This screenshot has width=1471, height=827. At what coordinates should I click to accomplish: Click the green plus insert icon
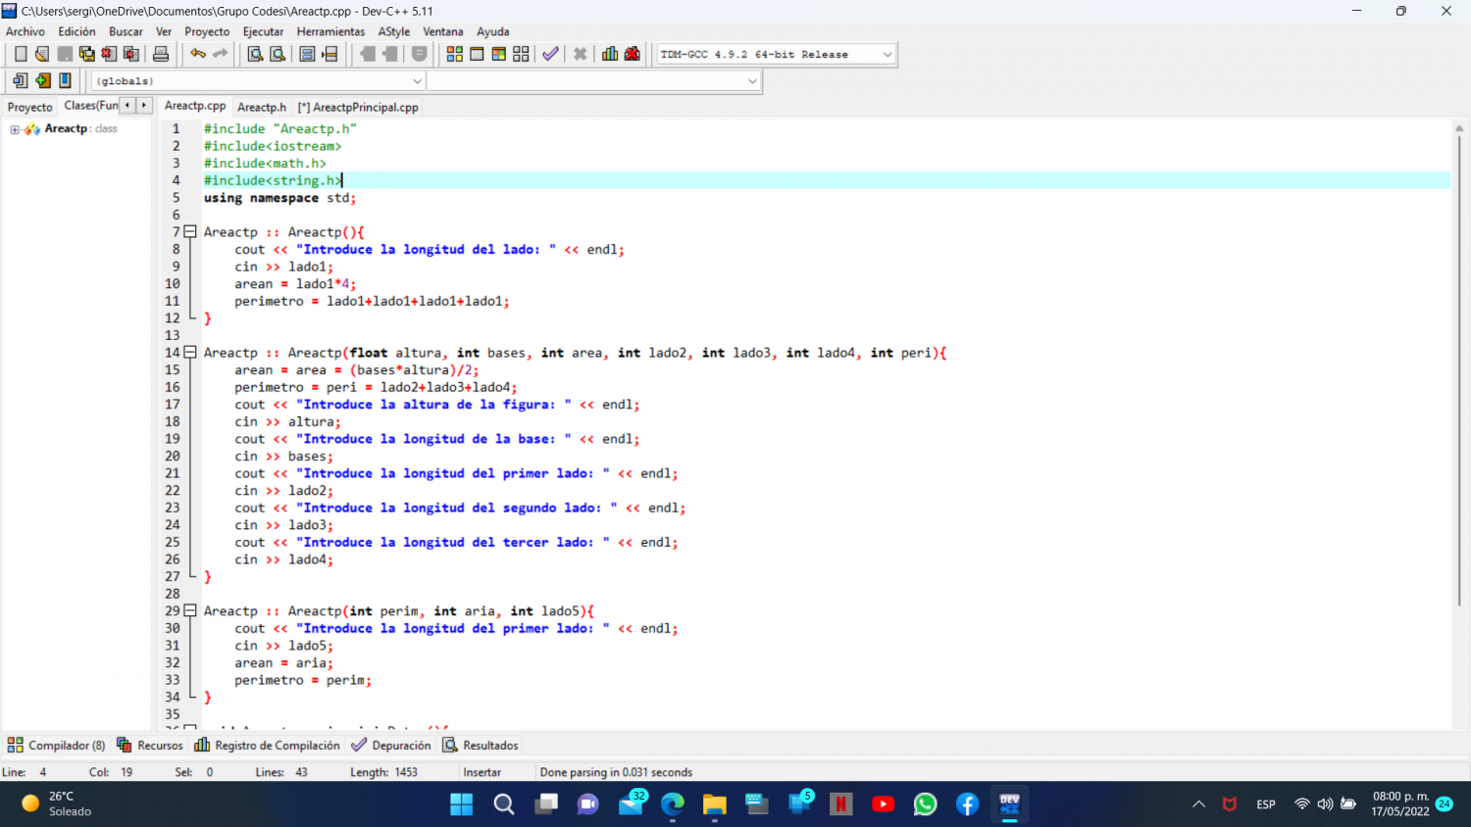pyautogui.click(x=42, y=80)
